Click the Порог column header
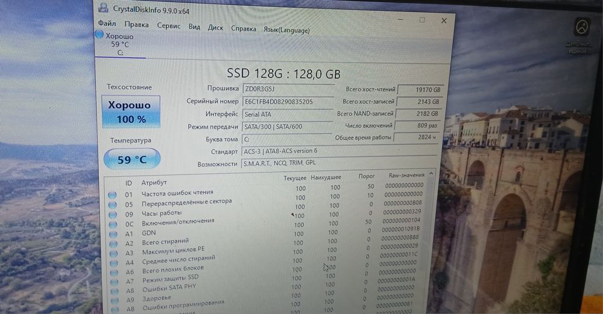The height and width of the screenshot is (314, 603). [x=366, y=176]
